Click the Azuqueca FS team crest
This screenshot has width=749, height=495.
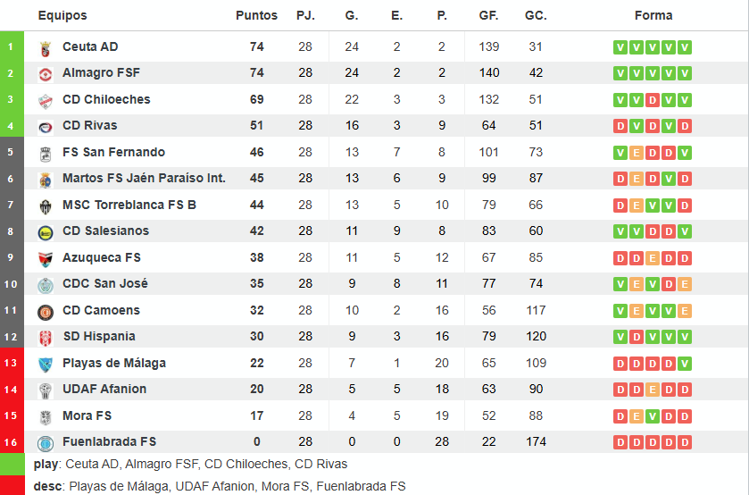click(x=46, y=259)
